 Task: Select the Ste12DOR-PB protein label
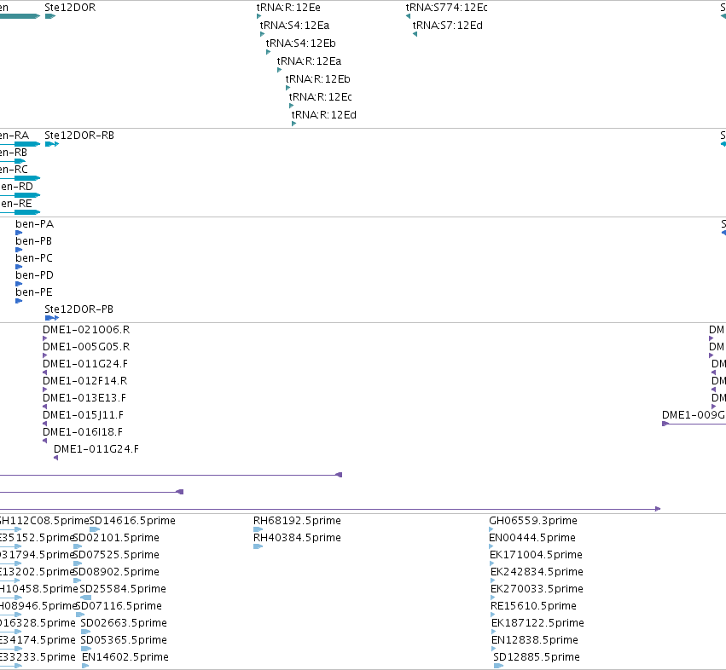(x=78, y=309)
